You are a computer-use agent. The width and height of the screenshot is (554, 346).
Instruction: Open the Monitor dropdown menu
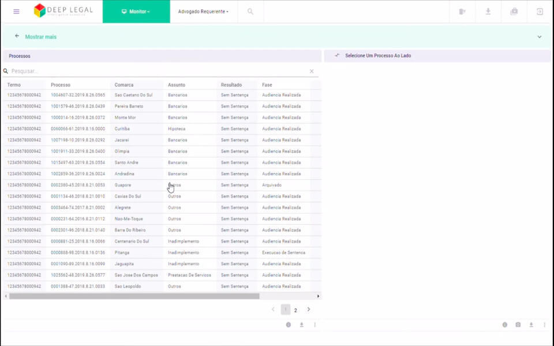(x=136, y=12)
